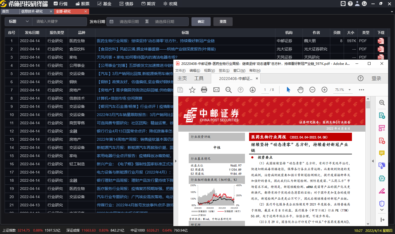The width and height of the screenshot is (395, 234).
Task: Open the user profile icon in title bar
Action: point(357,4)
